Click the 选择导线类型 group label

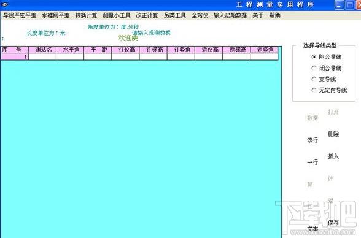[320, 45]
